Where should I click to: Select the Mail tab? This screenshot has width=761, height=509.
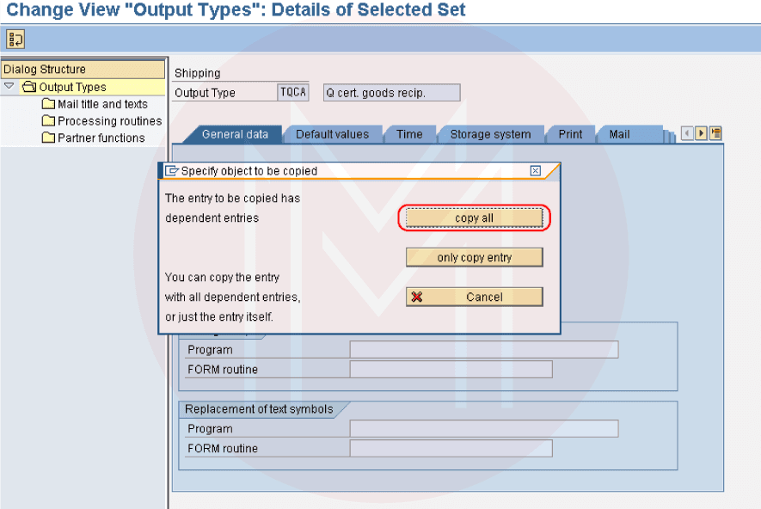(619, 134)
